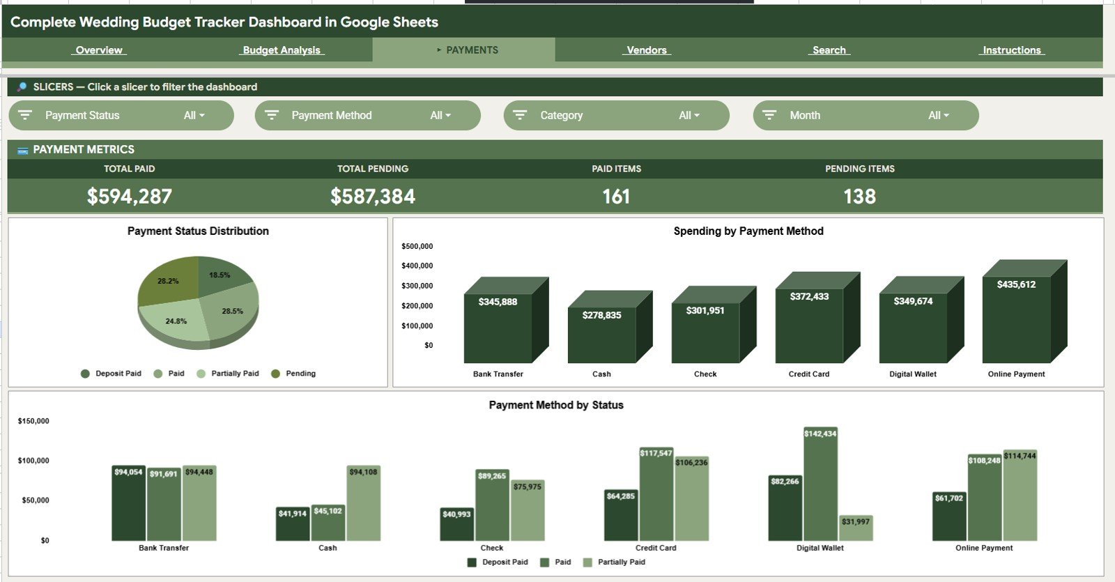This screenshot has height=582, width=1115.
Task: Click the Month slicer filter icon
Action: coord(769,115)
